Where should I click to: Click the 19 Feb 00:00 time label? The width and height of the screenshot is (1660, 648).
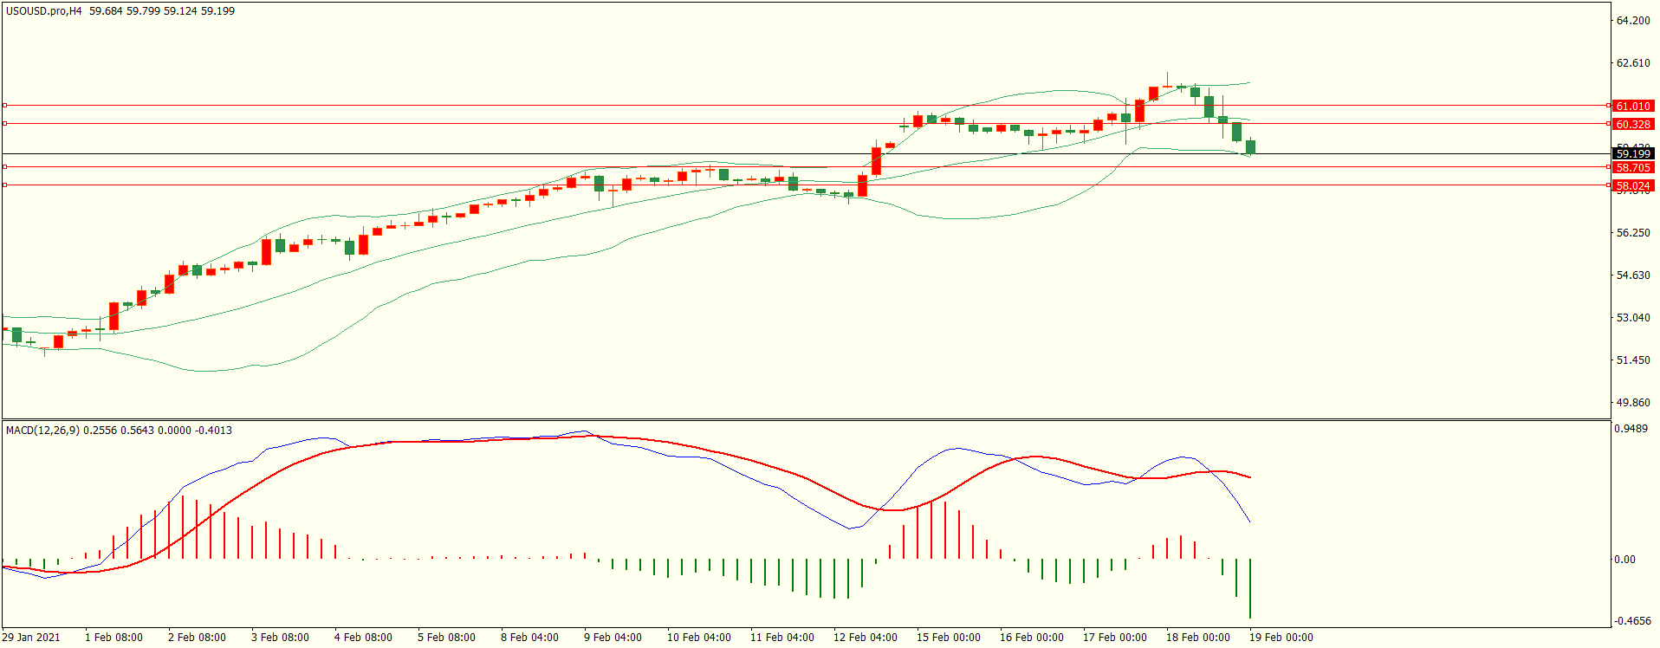(1281, 637)
